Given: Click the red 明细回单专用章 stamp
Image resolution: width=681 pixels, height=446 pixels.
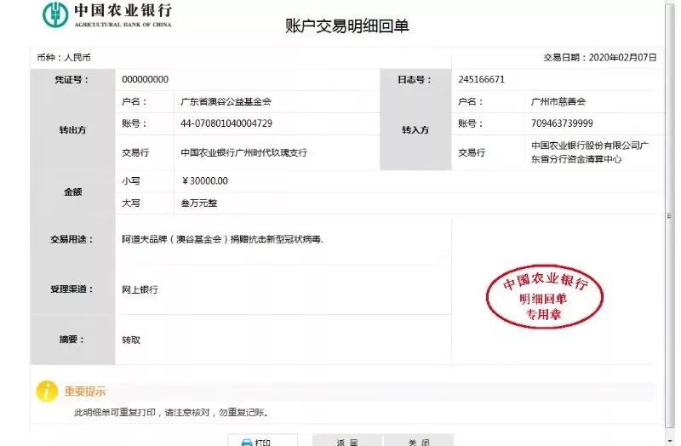Looking at the screenshot, I should pyautogui.click(x=545, y=296).
